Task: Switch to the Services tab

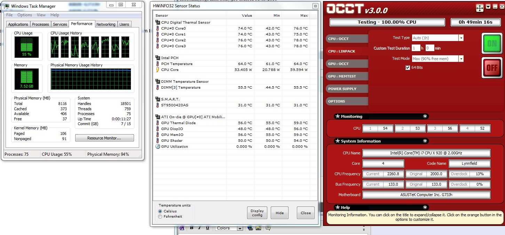Action: click(x=60, y=24)
